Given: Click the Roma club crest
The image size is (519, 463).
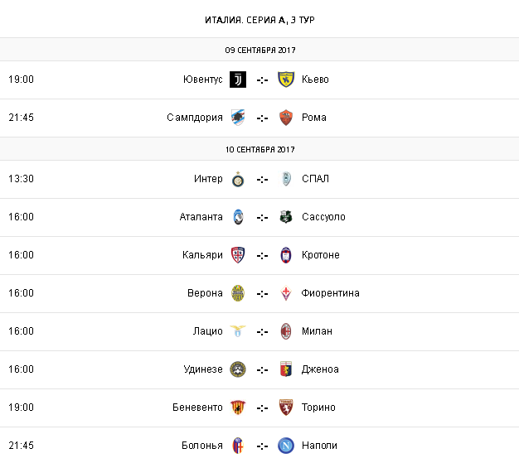Looking at the screenshot, I should 286,118.
